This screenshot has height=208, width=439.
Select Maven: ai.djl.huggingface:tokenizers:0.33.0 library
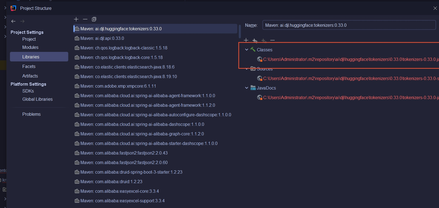[x=155, y=29]
